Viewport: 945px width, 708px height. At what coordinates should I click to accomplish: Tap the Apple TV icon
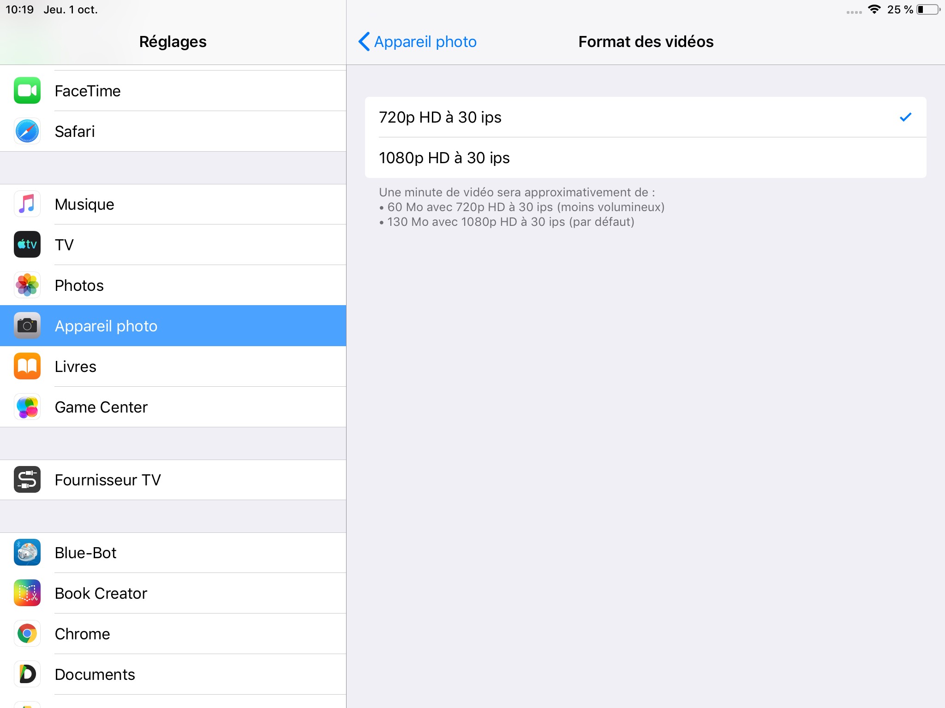pos(27,245)
